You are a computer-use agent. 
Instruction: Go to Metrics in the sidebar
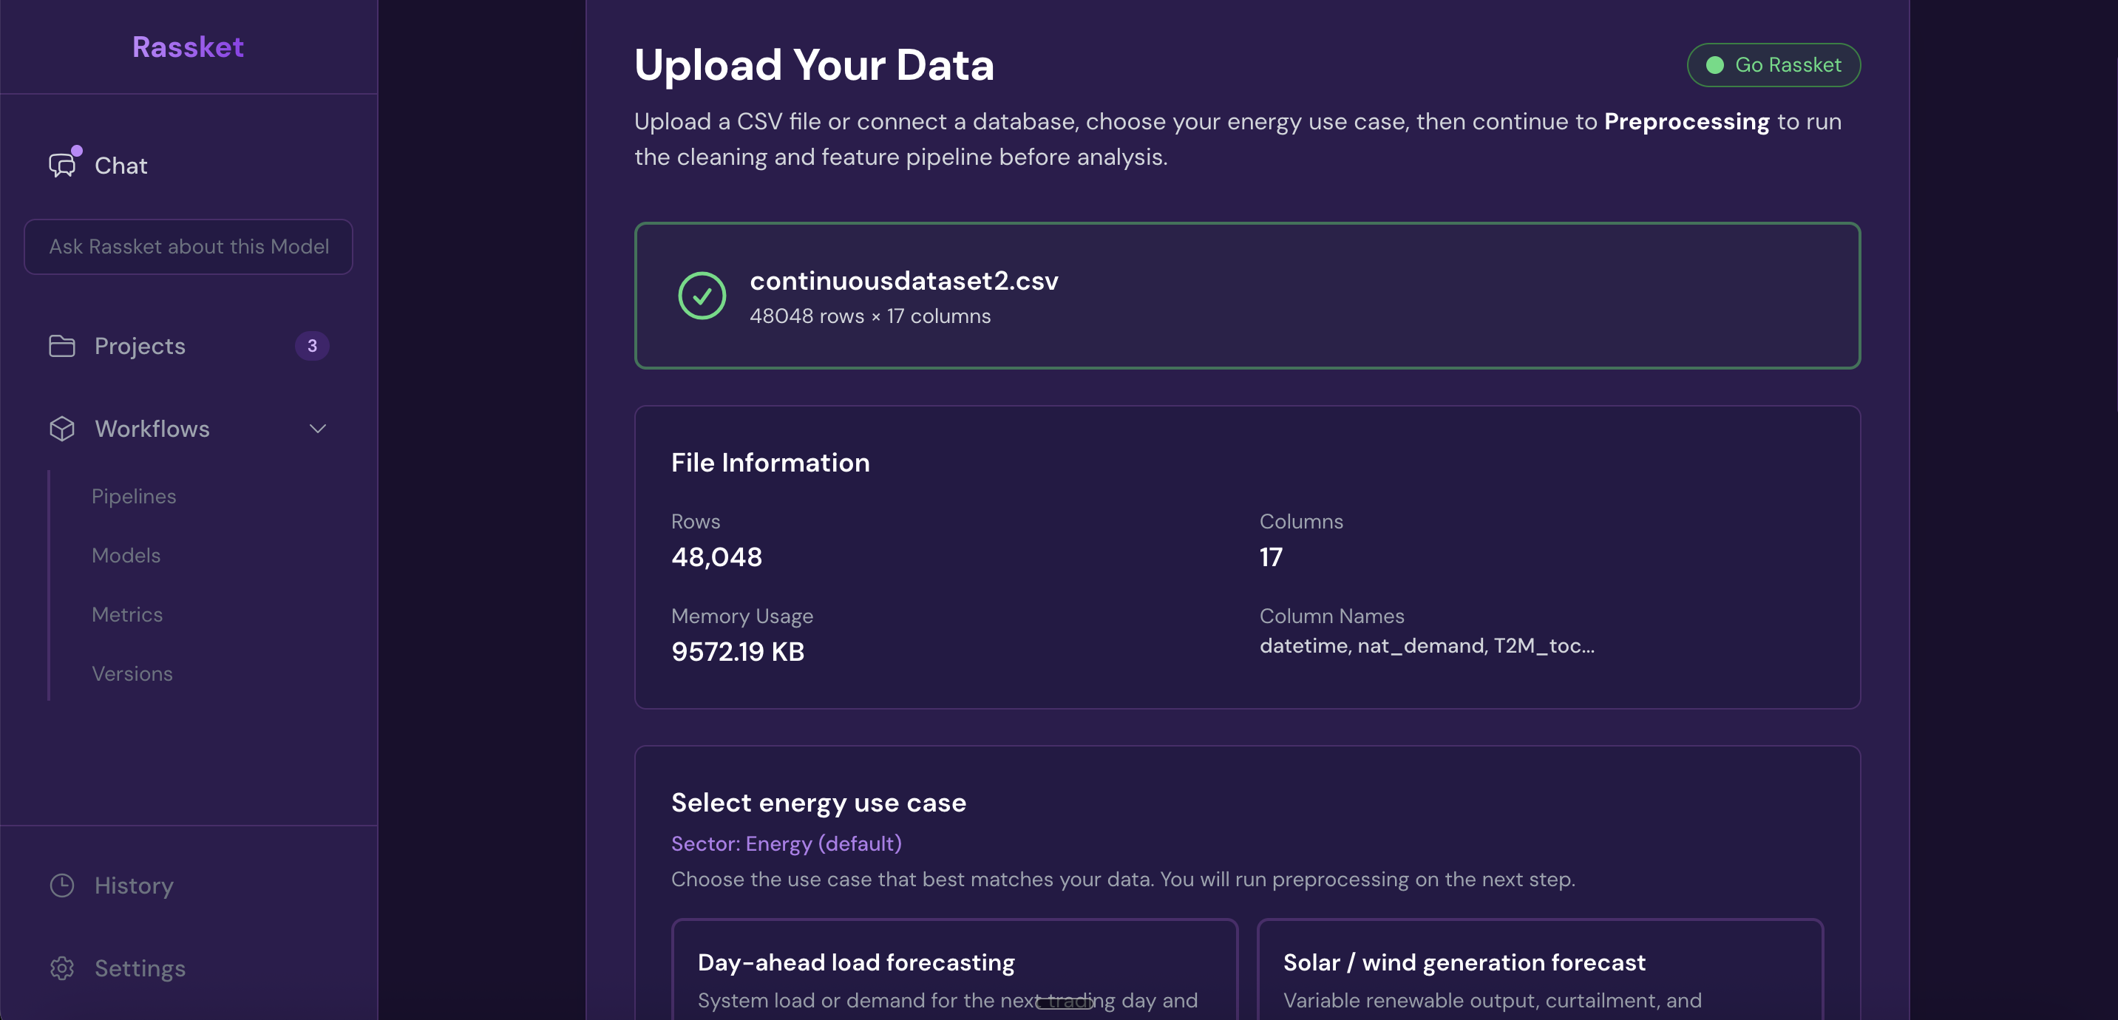click(x=127, y=615)
